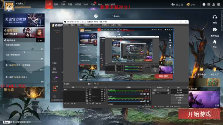Add a scene with the plus icon in OBS 场景 panel
The width and height of the screenshot is (223, 125).
(65, 103)
